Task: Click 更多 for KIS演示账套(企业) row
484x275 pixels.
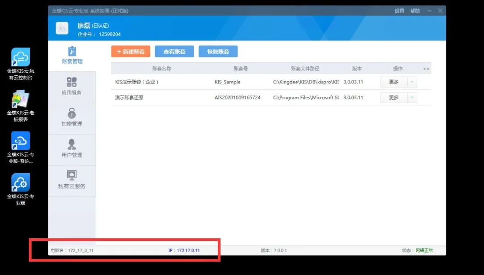Action: [x=394, y=82]
